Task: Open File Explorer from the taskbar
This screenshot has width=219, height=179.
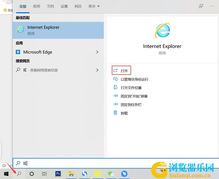Action: point(71,174)
